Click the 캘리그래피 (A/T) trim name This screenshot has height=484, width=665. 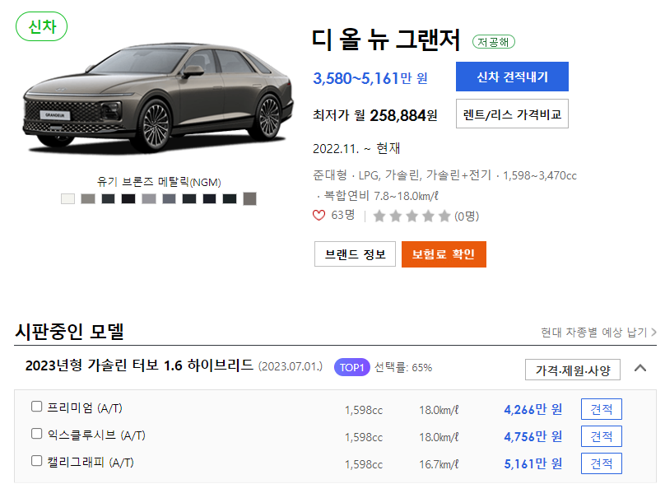pos(91,462)
